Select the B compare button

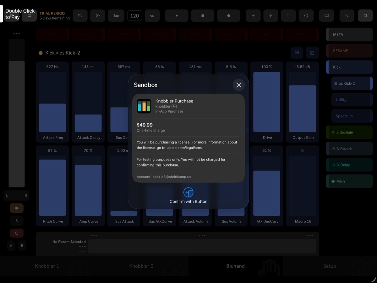click(22, 246)
